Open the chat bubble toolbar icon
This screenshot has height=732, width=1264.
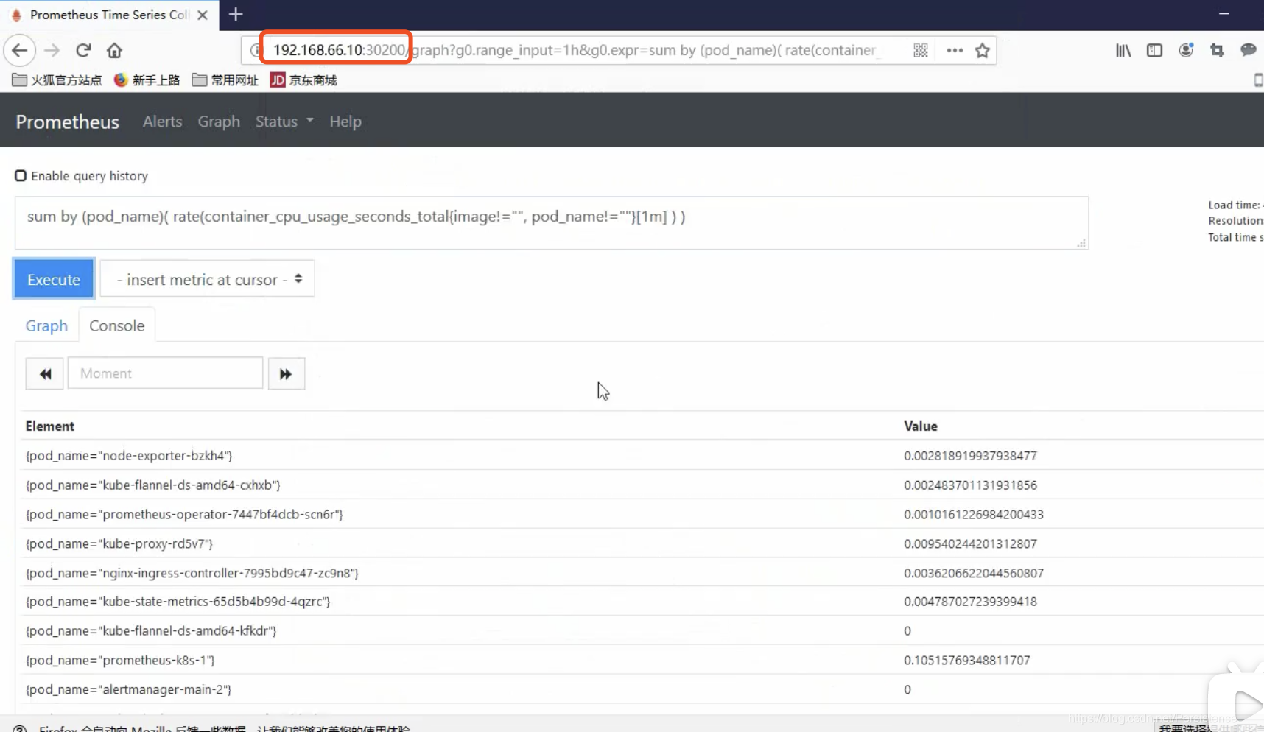(1248, 51)
